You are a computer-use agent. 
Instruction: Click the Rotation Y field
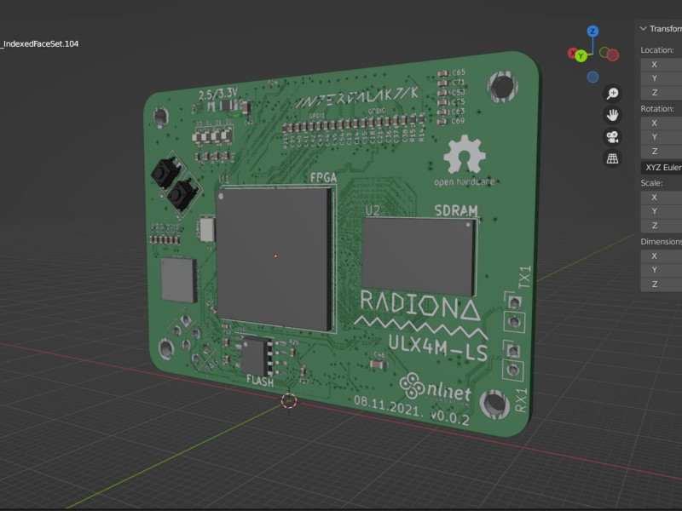pyautogui.click(x=662, y=136)
